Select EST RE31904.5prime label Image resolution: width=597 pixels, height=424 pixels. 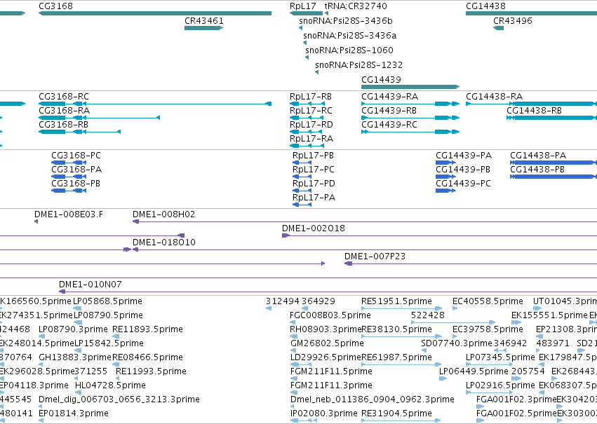(396, 413)
